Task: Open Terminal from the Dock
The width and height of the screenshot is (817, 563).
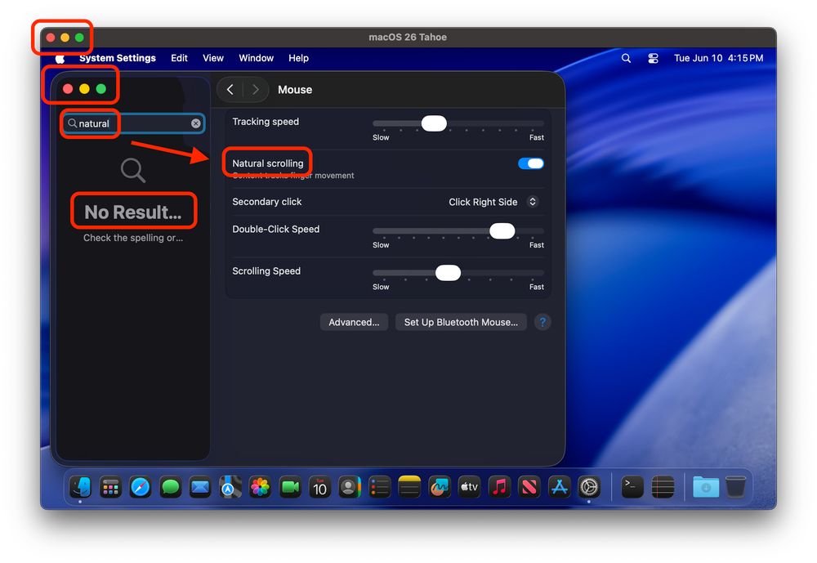Action: 632,487
